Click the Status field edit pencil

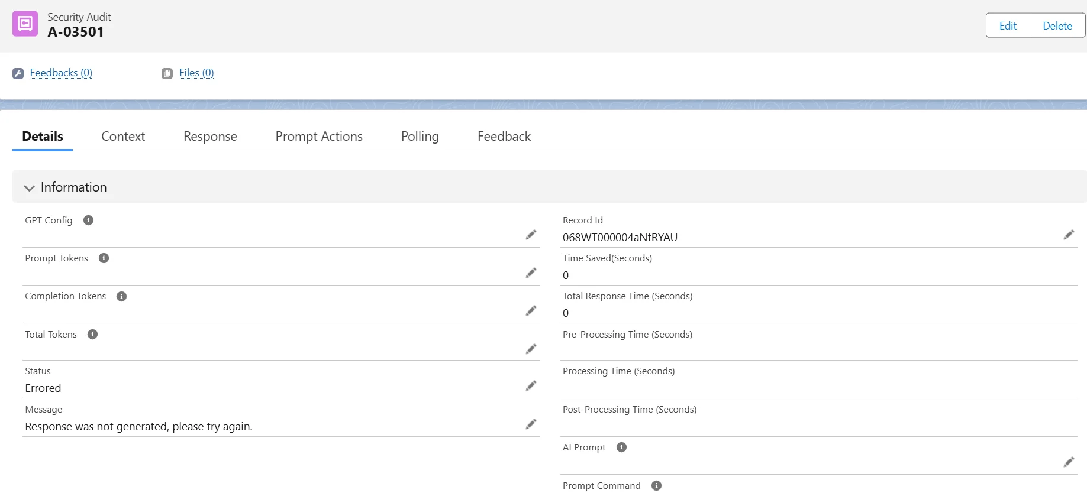[x=531, y=386]
